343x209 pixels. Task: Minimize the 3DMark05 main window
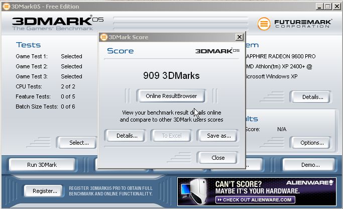pos(319,7)
